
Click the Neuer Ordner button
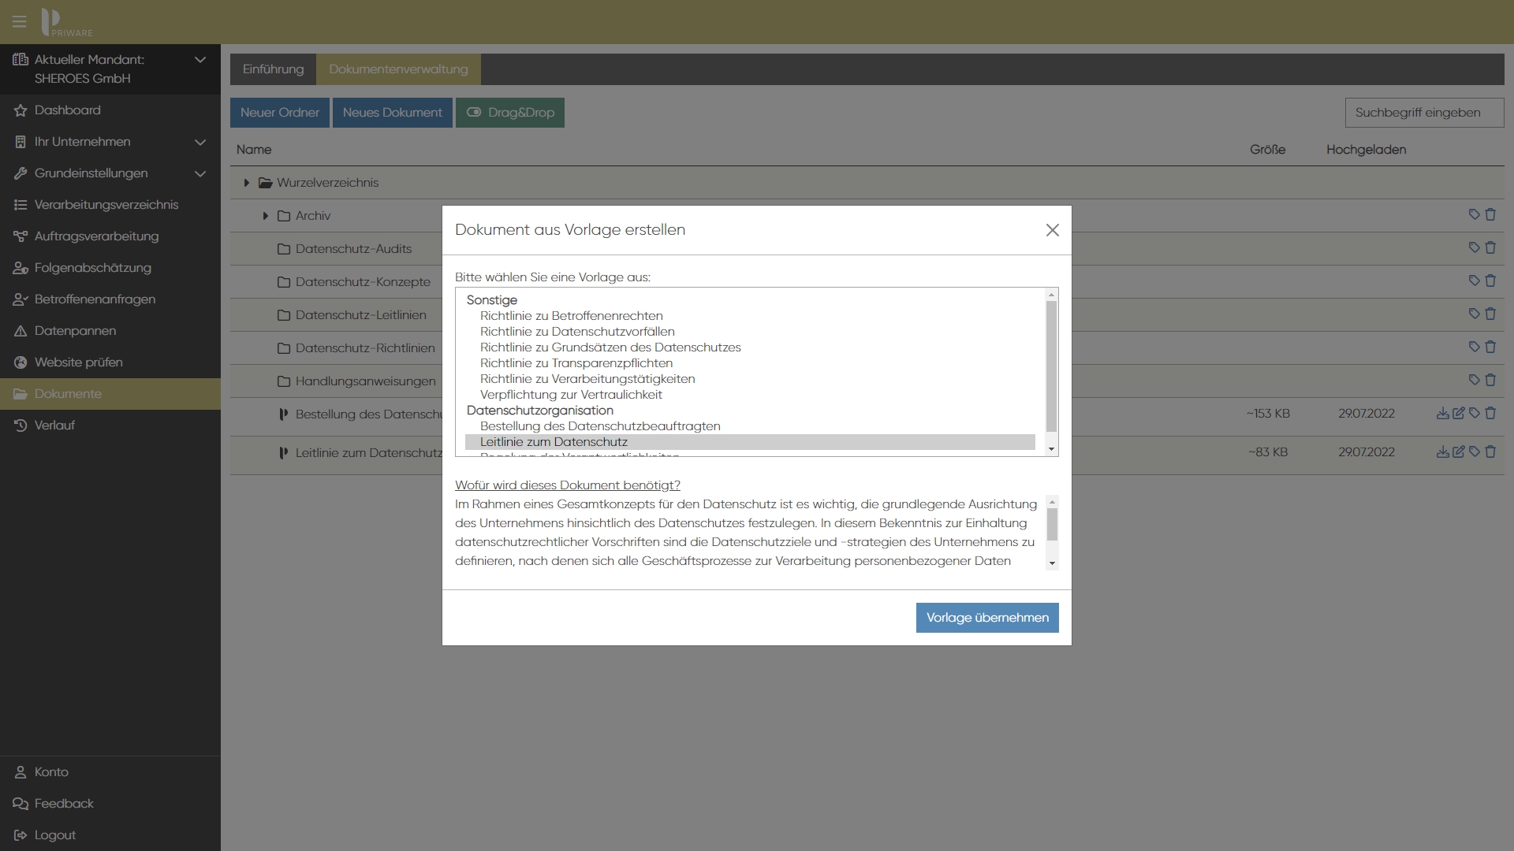click(x=279, y=113)
